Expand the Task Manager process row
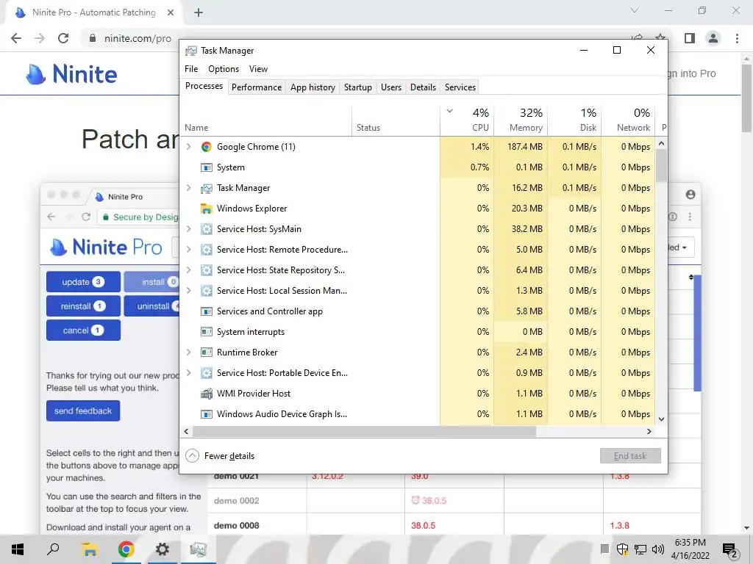This screenshot has width=753, height=564. click(189, 188)
